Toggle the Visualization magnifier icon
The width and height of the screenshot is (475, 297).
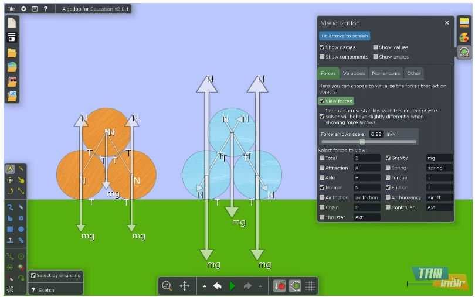point(464,52)
